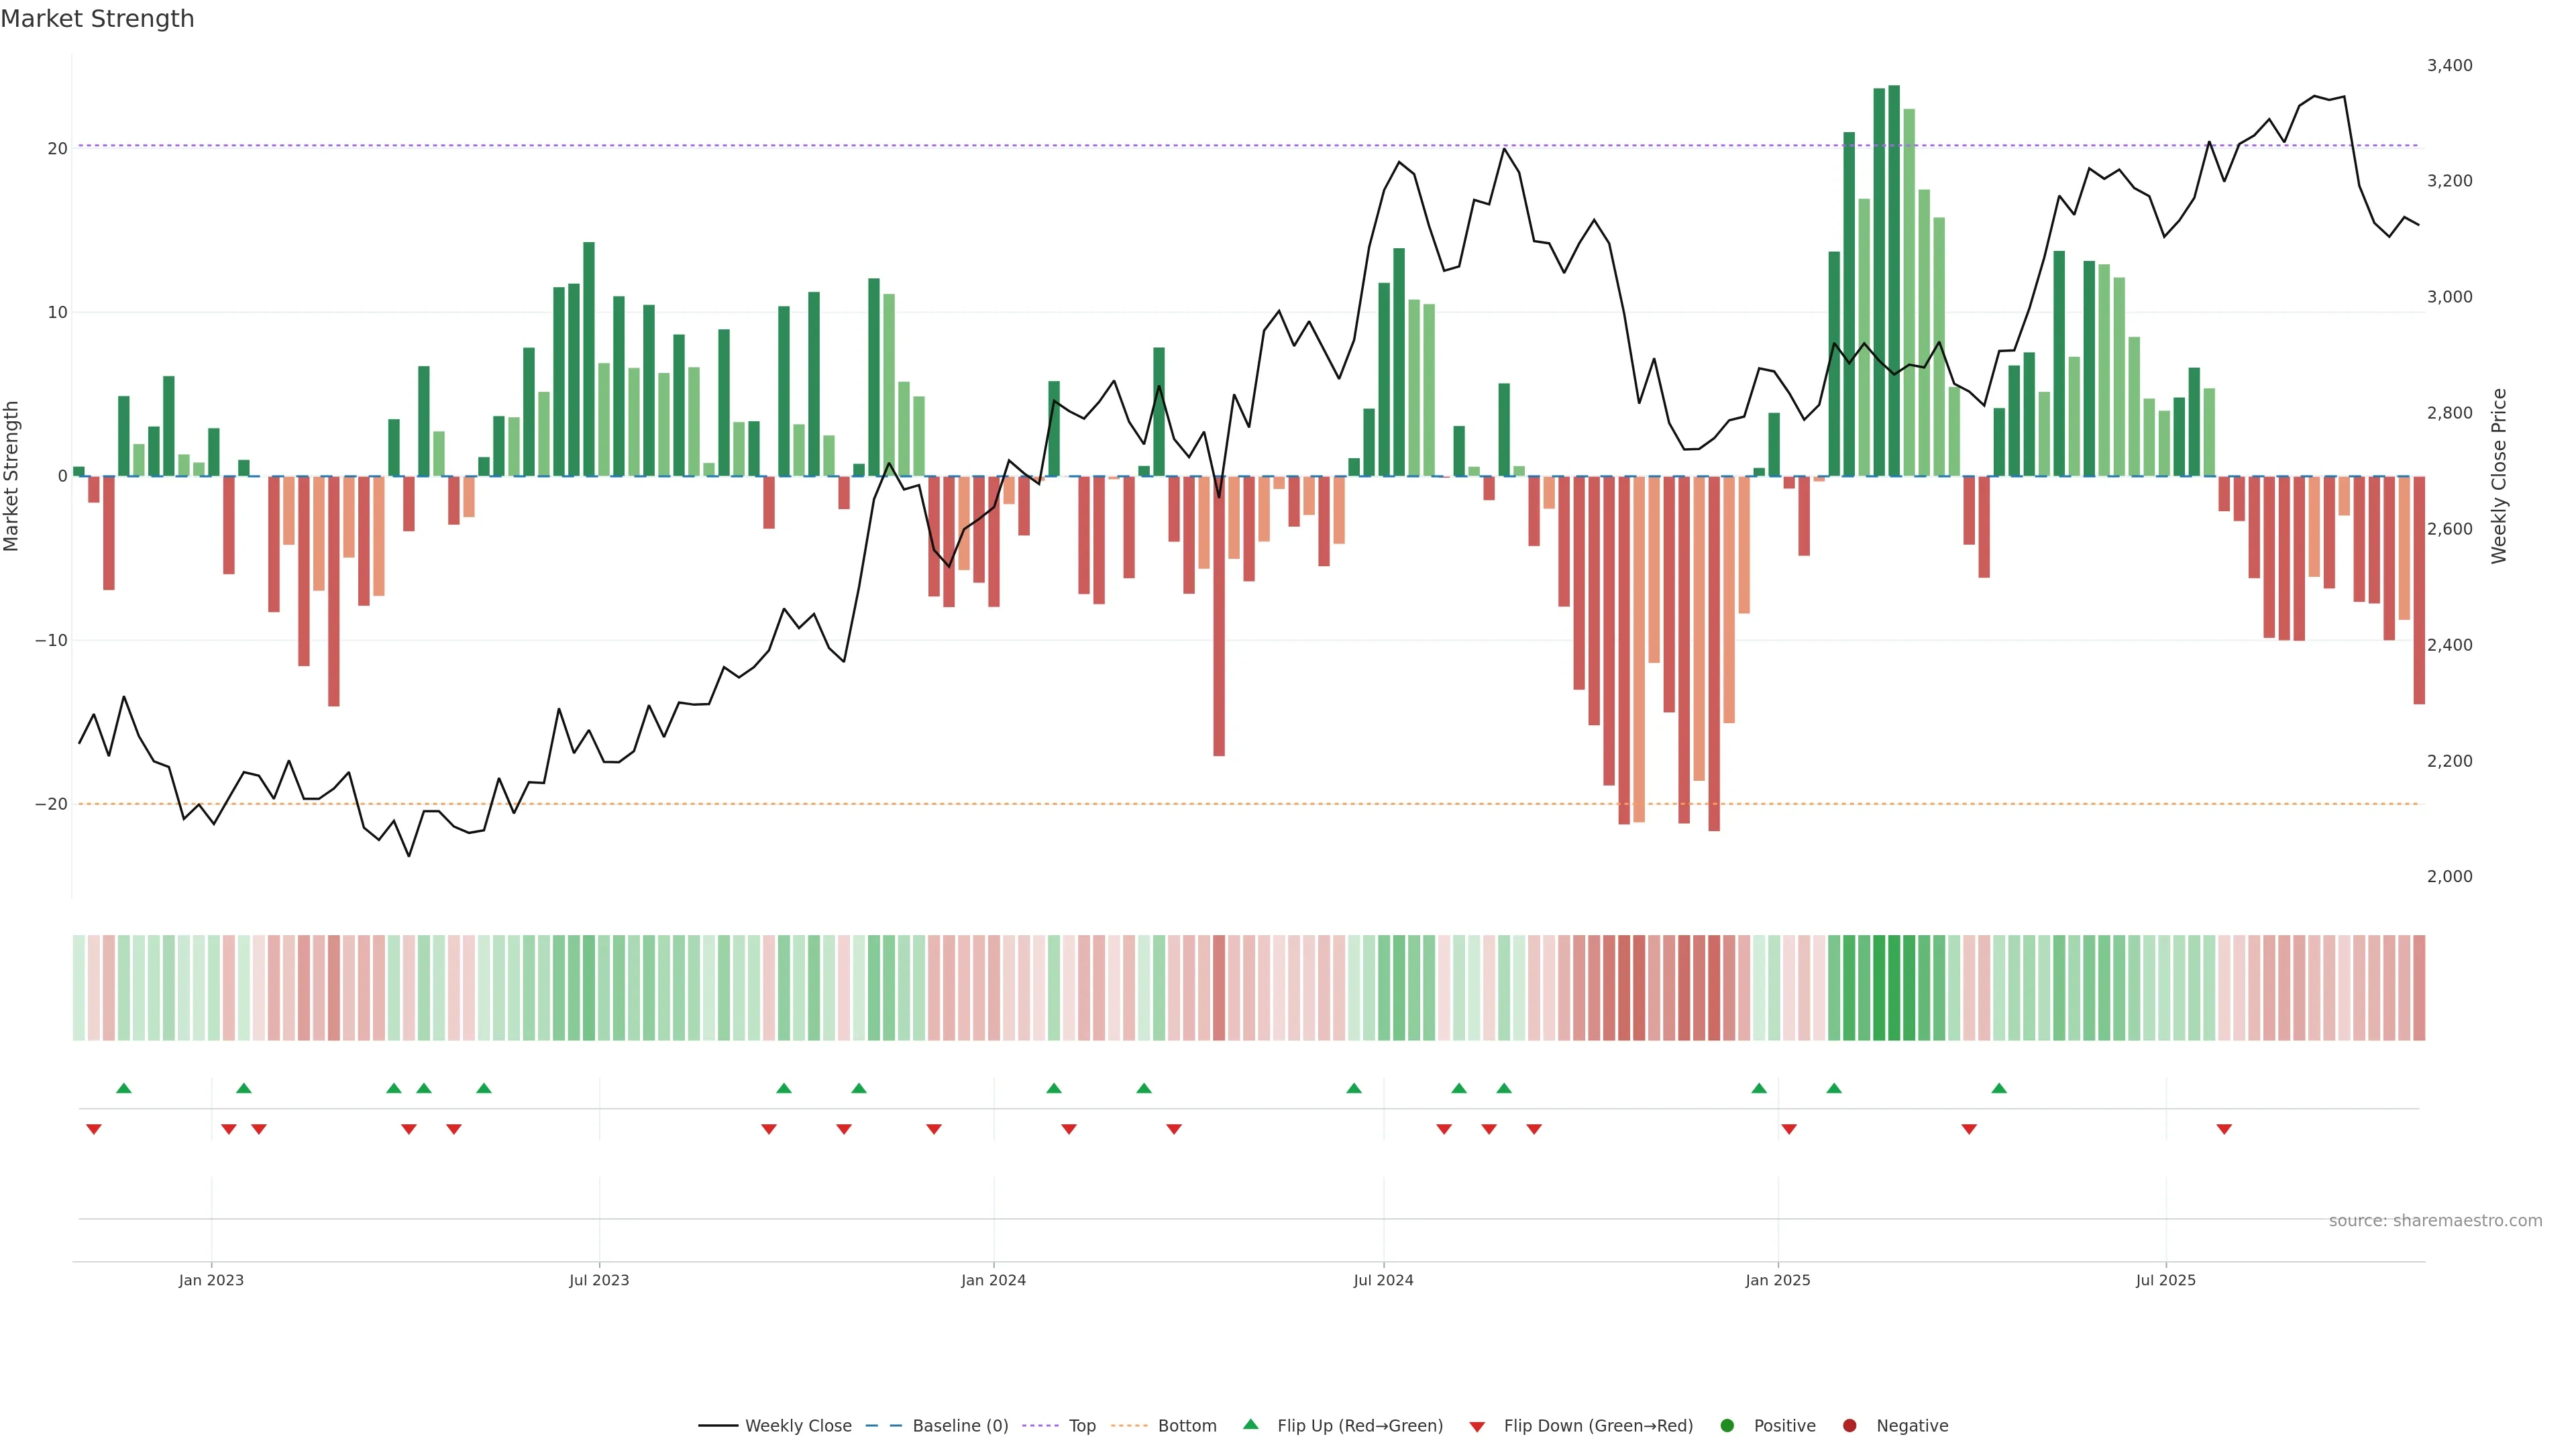Toggle the Top threshold legend entry
Screen dimensions: 2576x1449
(1081, 1425)
